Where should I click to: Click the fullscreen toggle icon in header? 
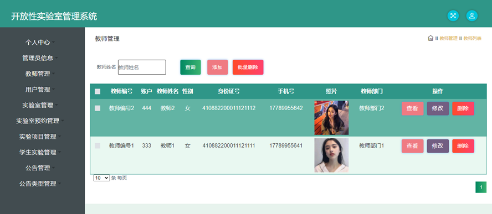click(x=453, y=16)
